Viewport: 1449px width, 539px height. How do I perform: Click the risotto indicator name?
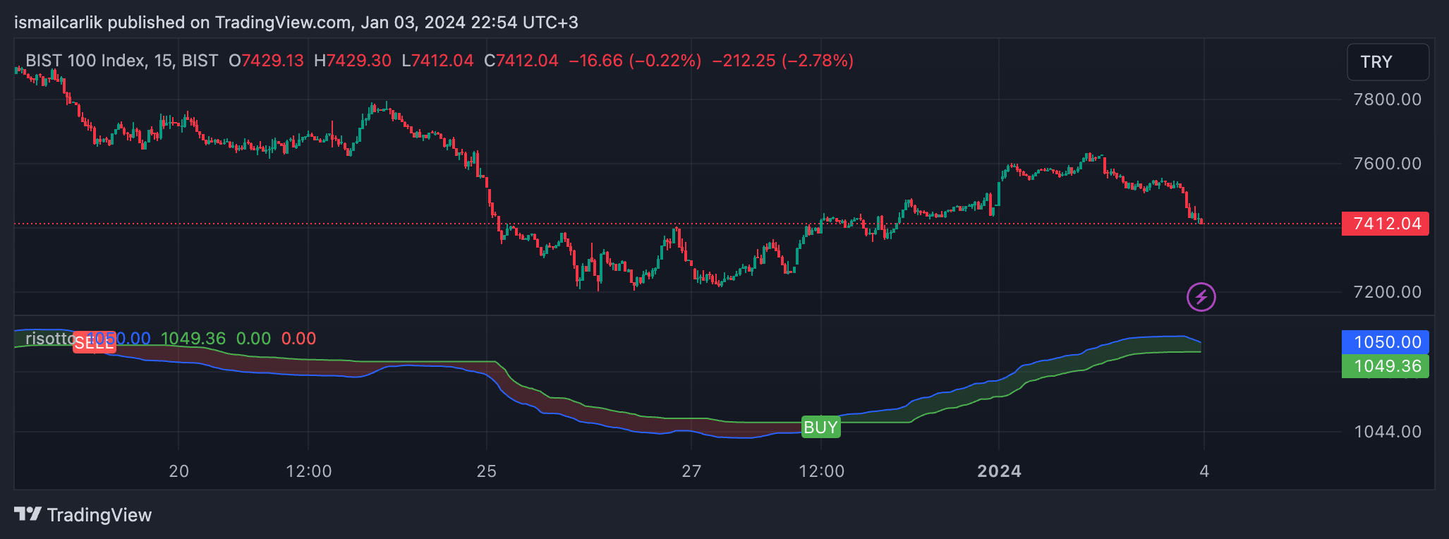49,339
